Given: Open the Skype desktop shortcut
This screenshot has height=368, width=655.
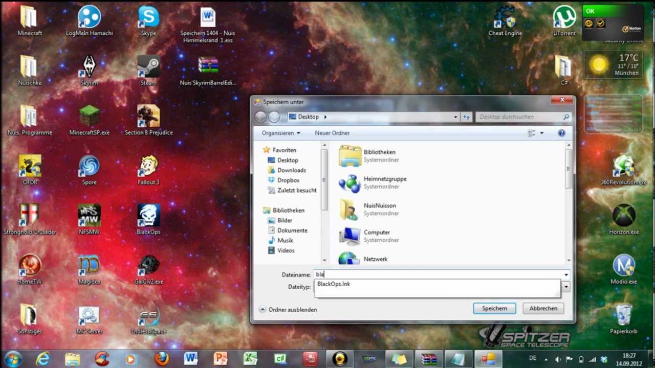Looking at the screenshot, I should (148, 20).
